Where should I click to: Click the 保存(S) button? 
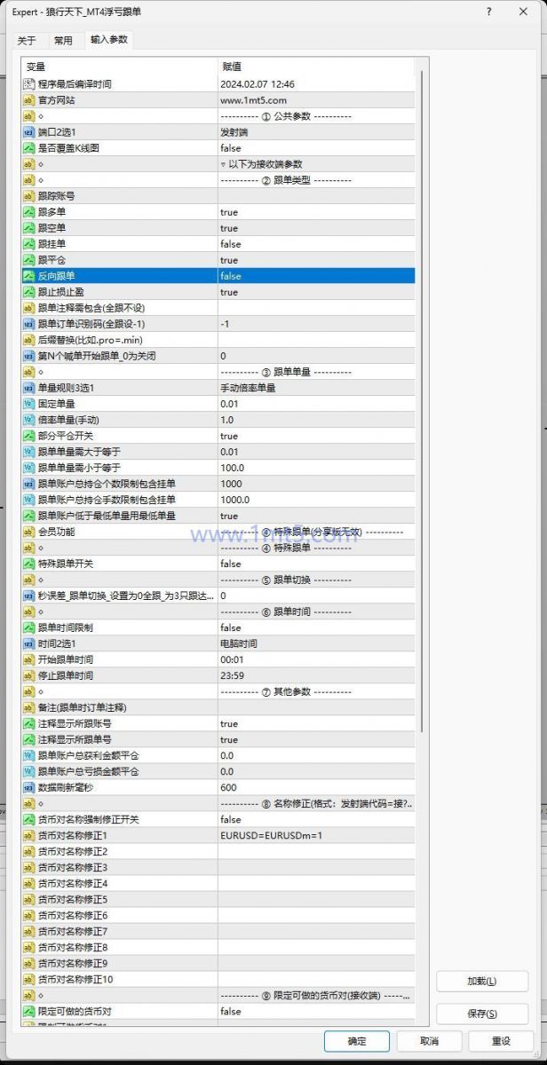tap(482, 1014)
